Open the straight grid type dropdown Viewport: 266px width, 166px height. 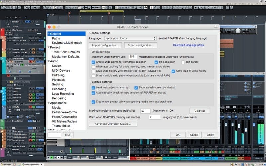85,157
